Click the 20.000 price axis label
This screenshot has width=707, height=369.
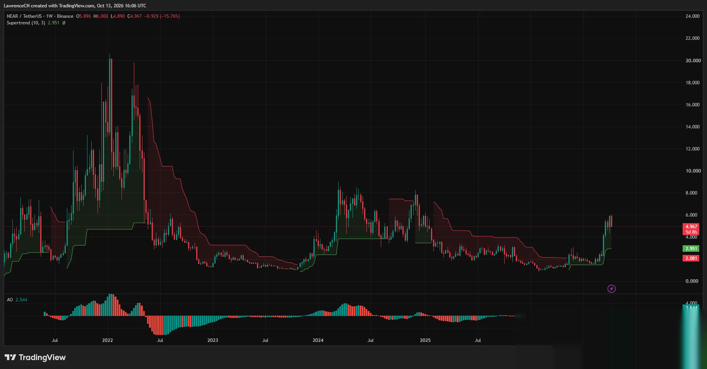693,61
